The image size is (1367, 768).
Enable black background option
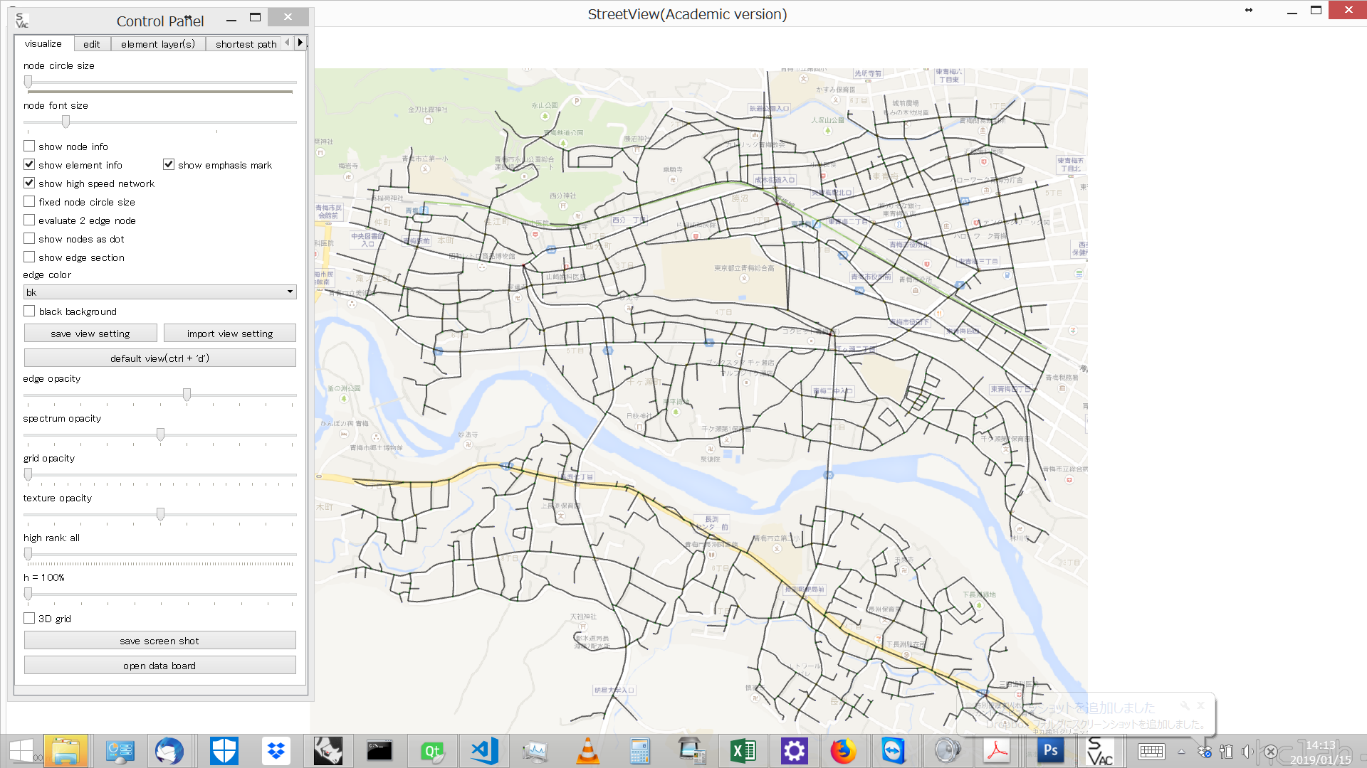[29, 311]
